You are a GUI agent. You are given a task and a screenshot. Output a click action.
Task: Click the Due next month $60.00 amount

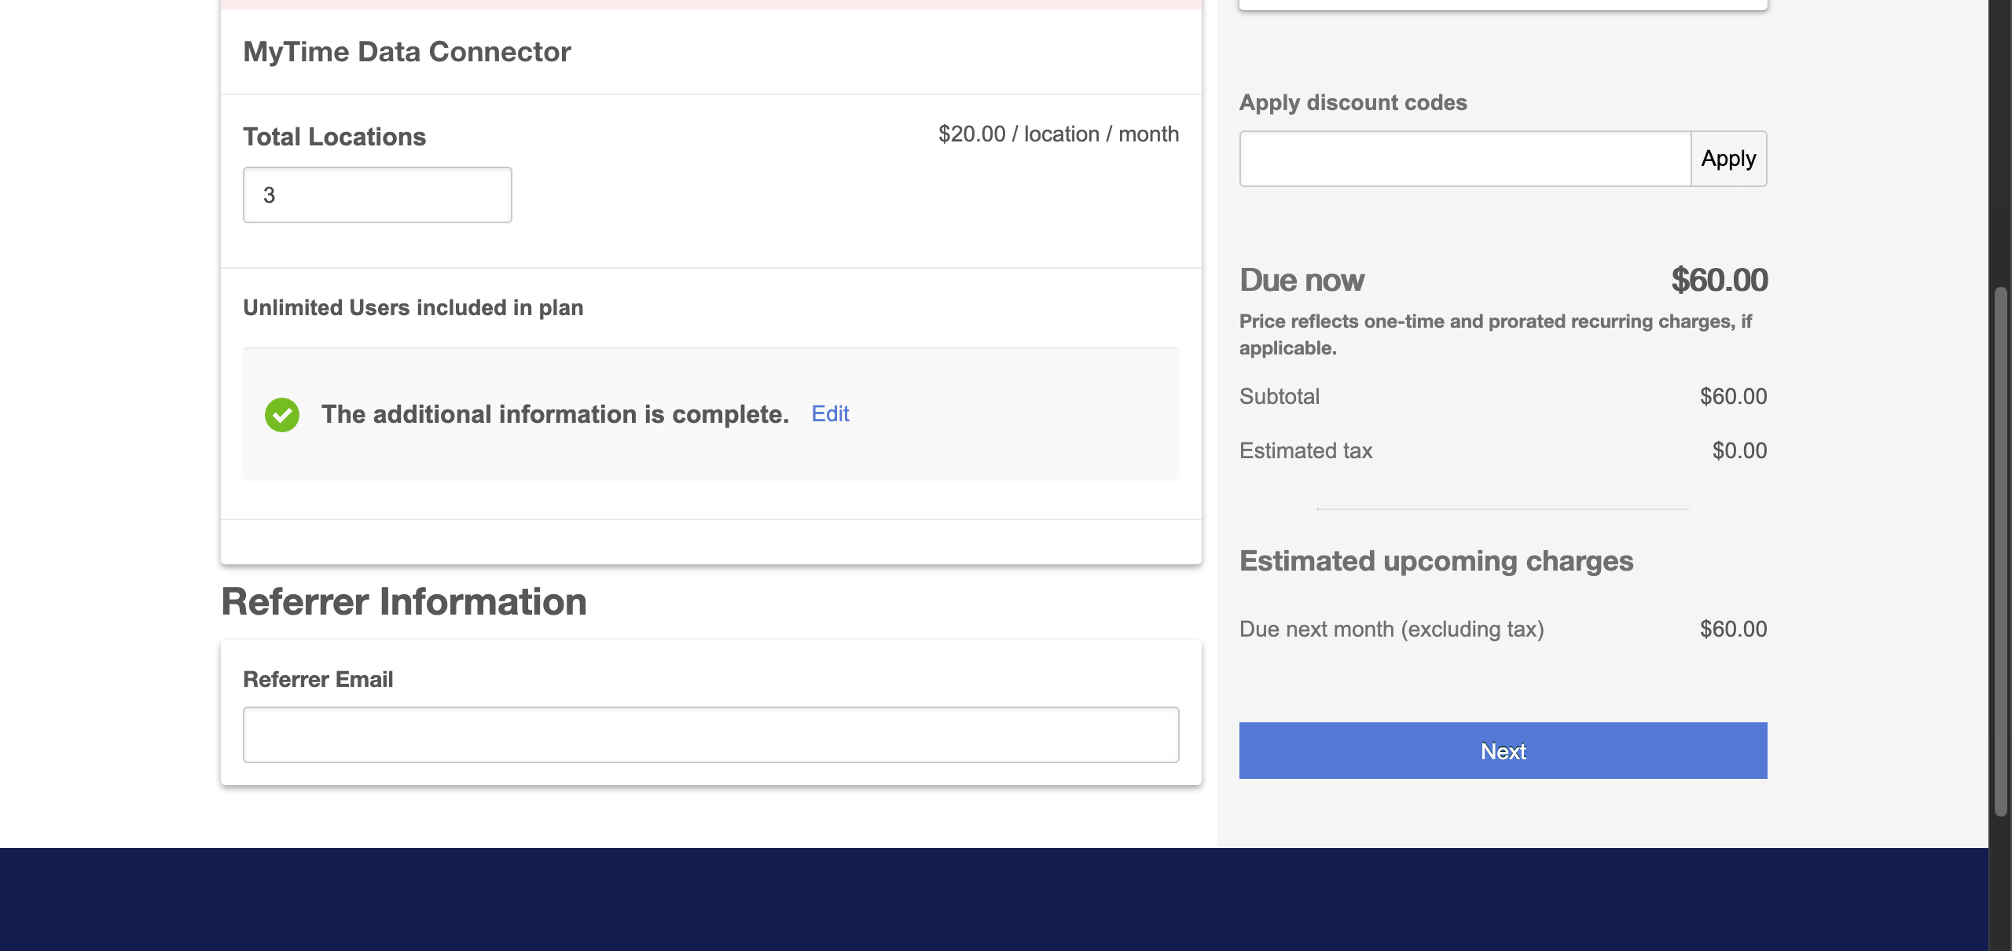point(1732,629)
